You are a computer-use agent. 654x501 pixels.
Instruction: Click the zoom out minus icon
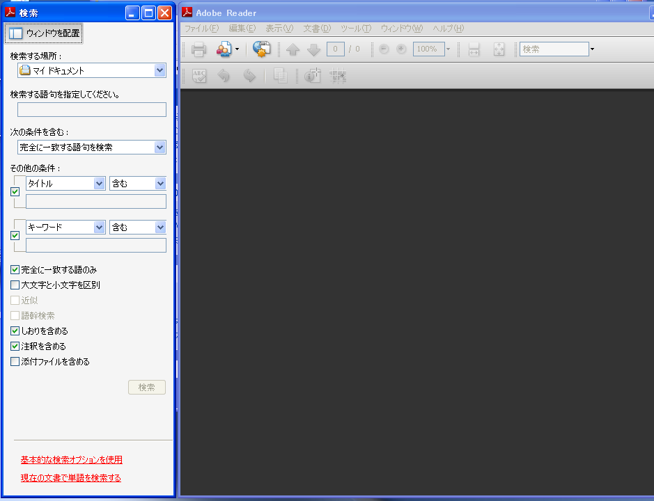384,49
